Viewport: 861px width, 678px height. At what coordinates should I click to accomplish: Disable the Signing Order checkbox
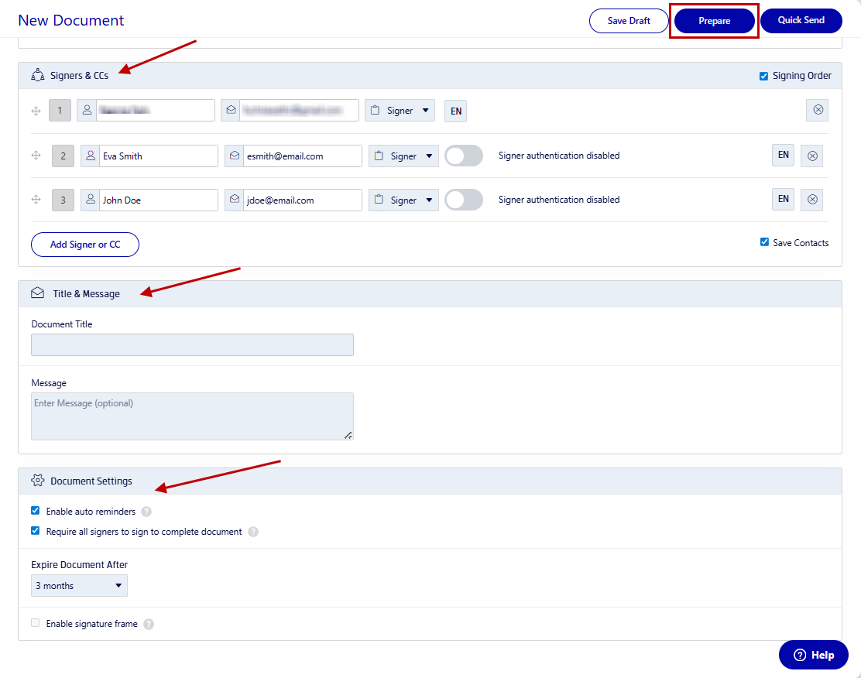[x=765, y=75]
